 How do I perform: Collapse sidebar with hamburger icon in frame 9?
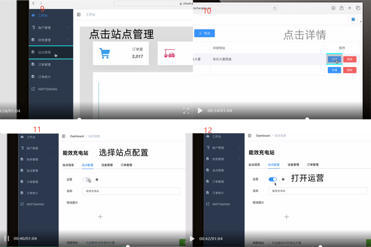point(79,14)
